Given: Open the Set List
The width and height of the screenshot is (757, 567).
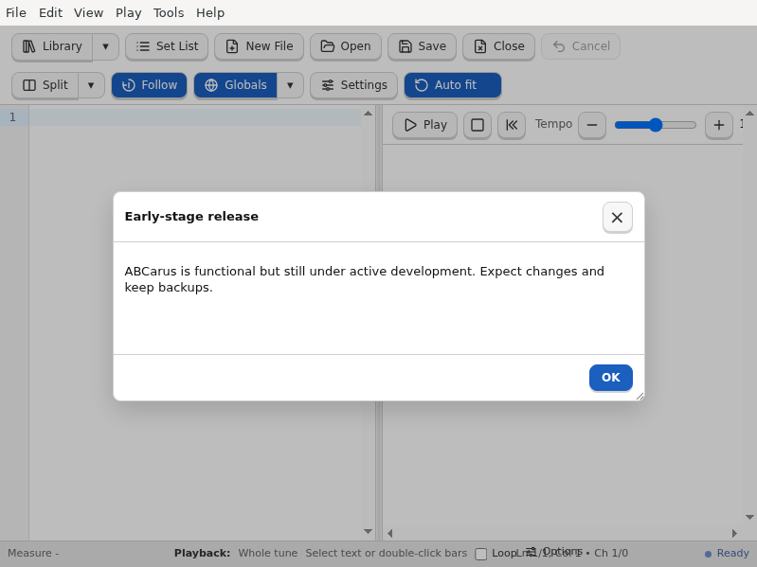Looking at the screenshot, I should coord(167,46).
